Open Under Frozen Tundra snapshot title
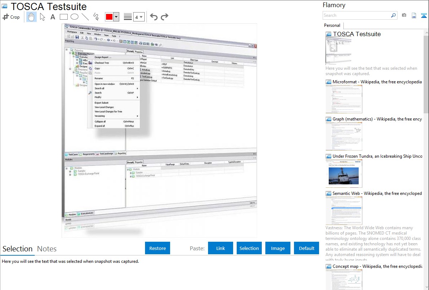The image size is (429, 290). coord(377,156)
